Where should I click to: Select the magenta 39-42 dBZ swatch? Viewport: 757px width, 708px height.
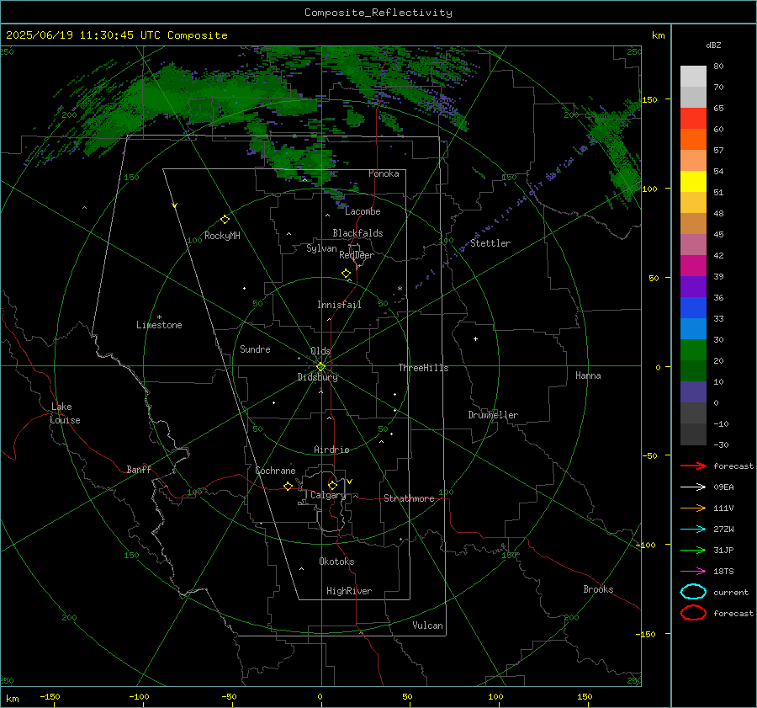[x=693, y=265]
